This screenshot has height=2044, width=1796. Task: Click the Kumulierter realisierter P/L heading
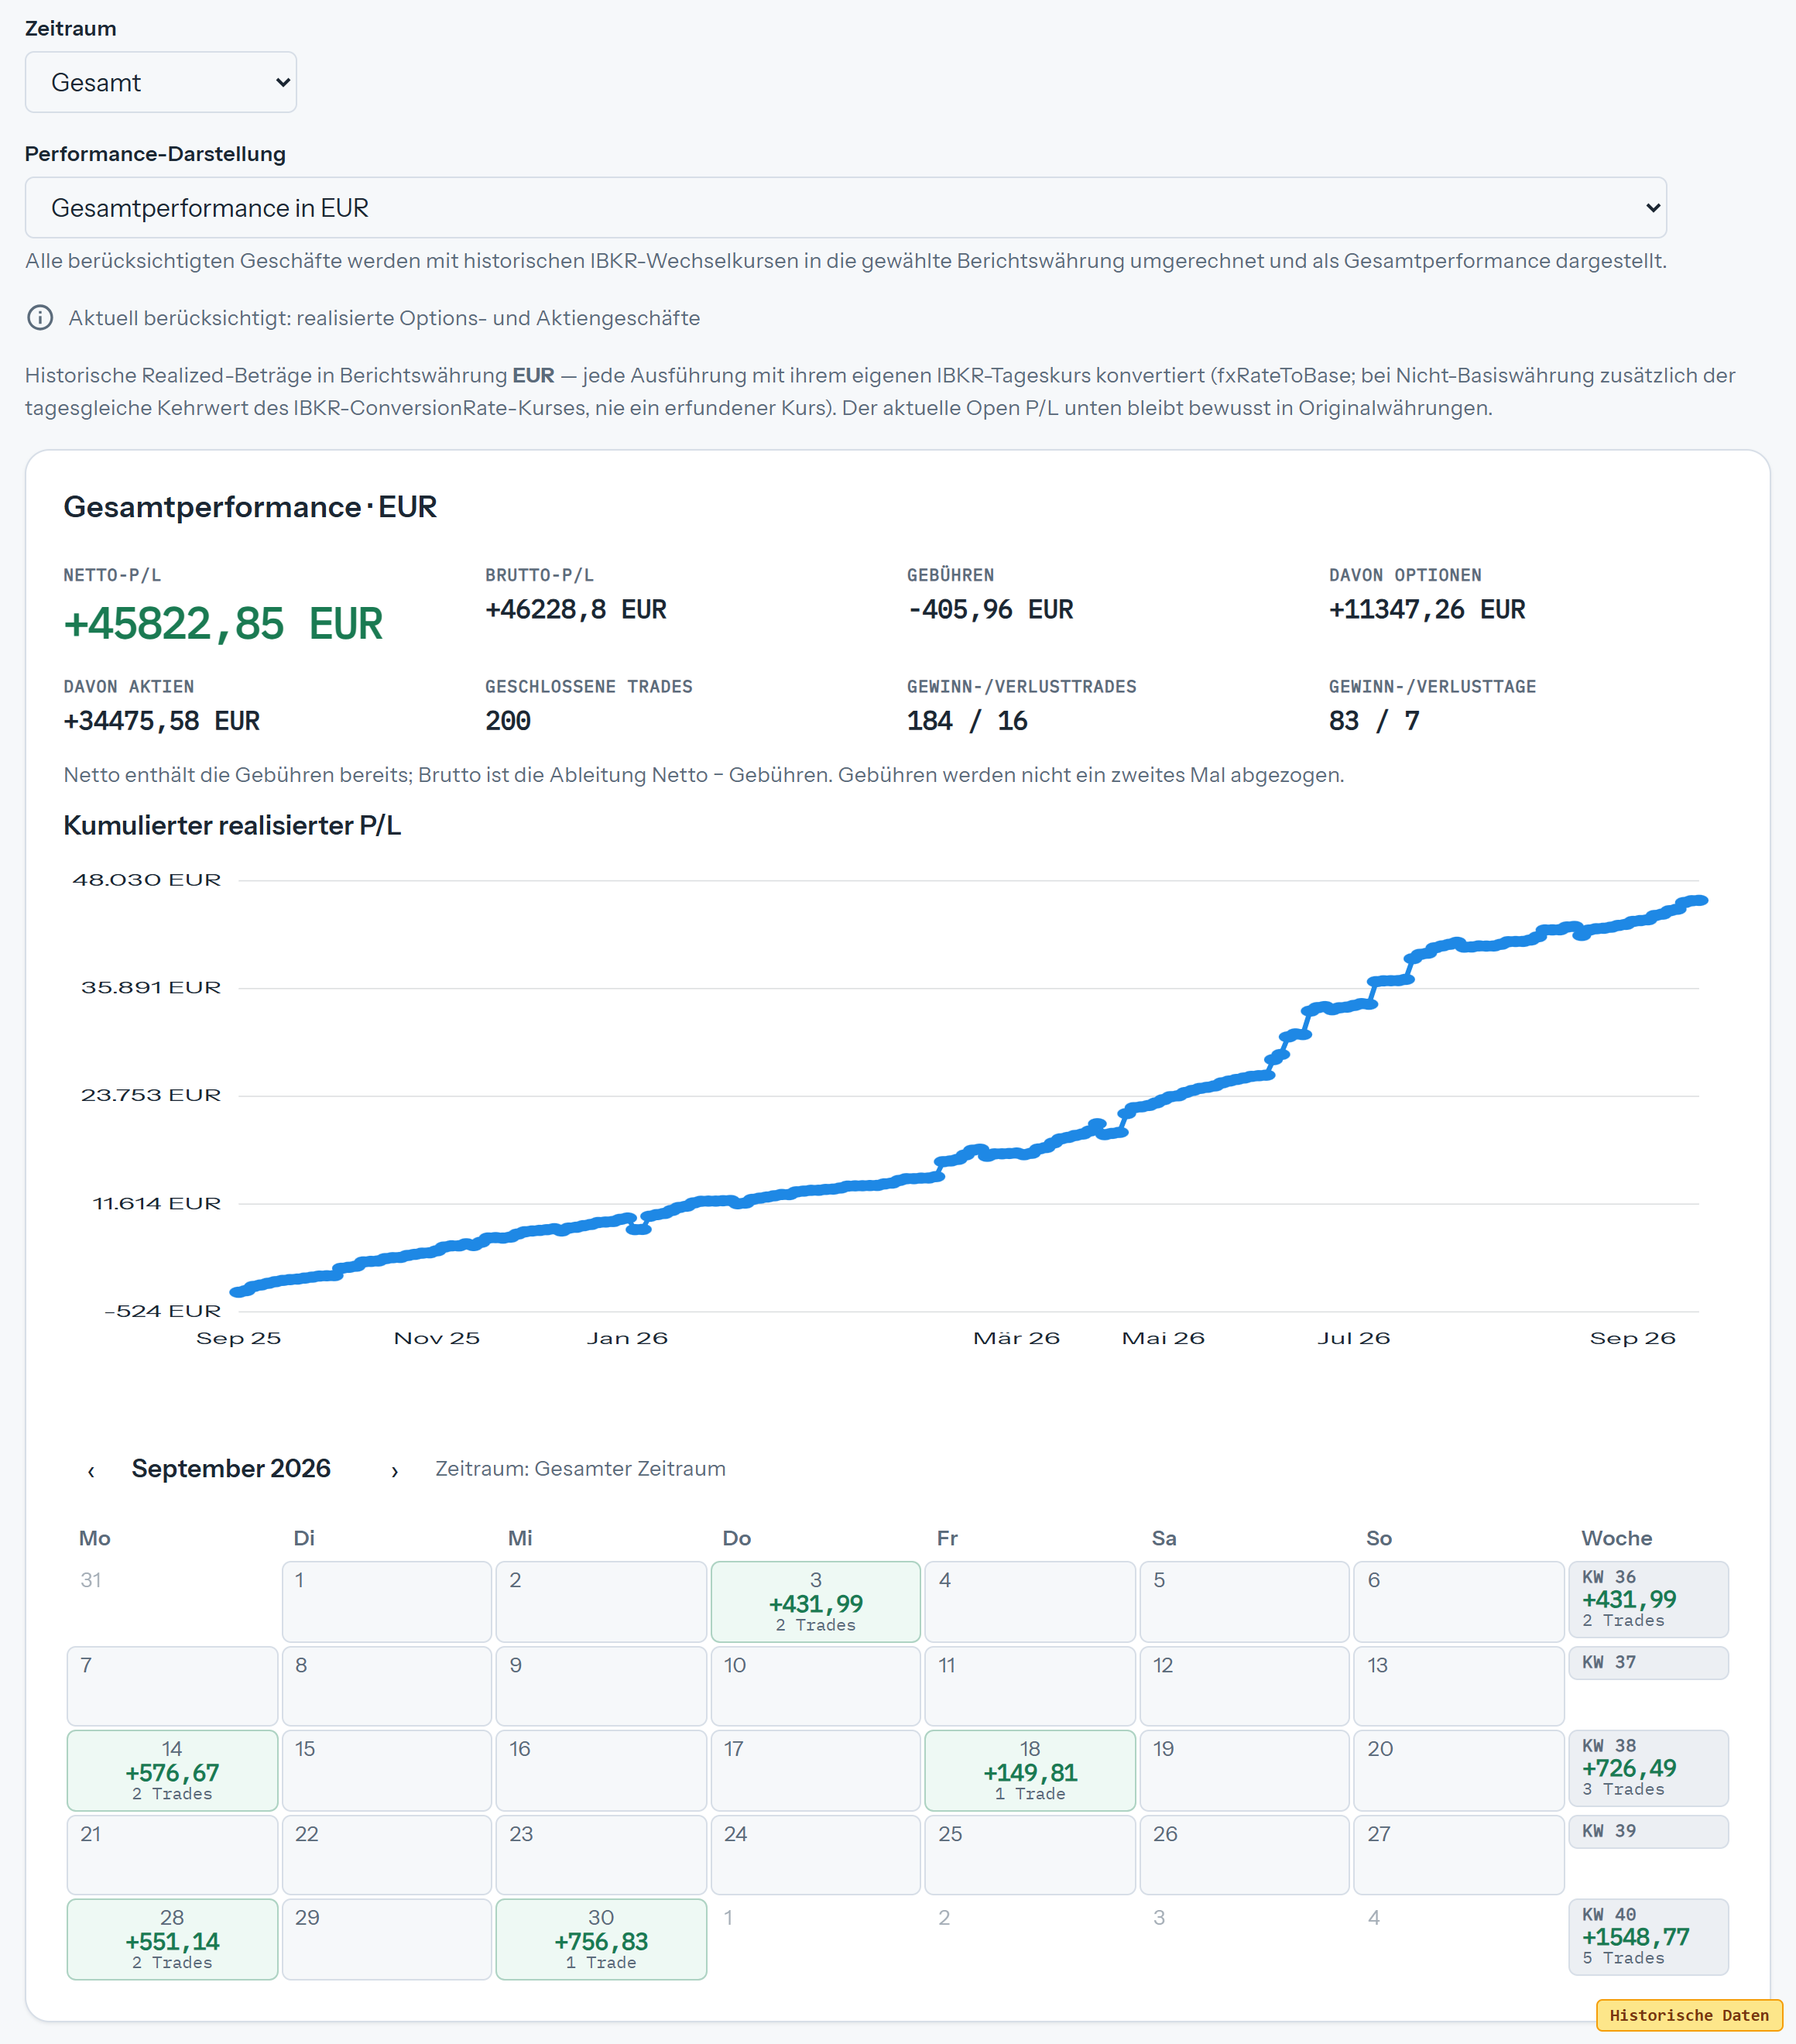click(232, 825)
